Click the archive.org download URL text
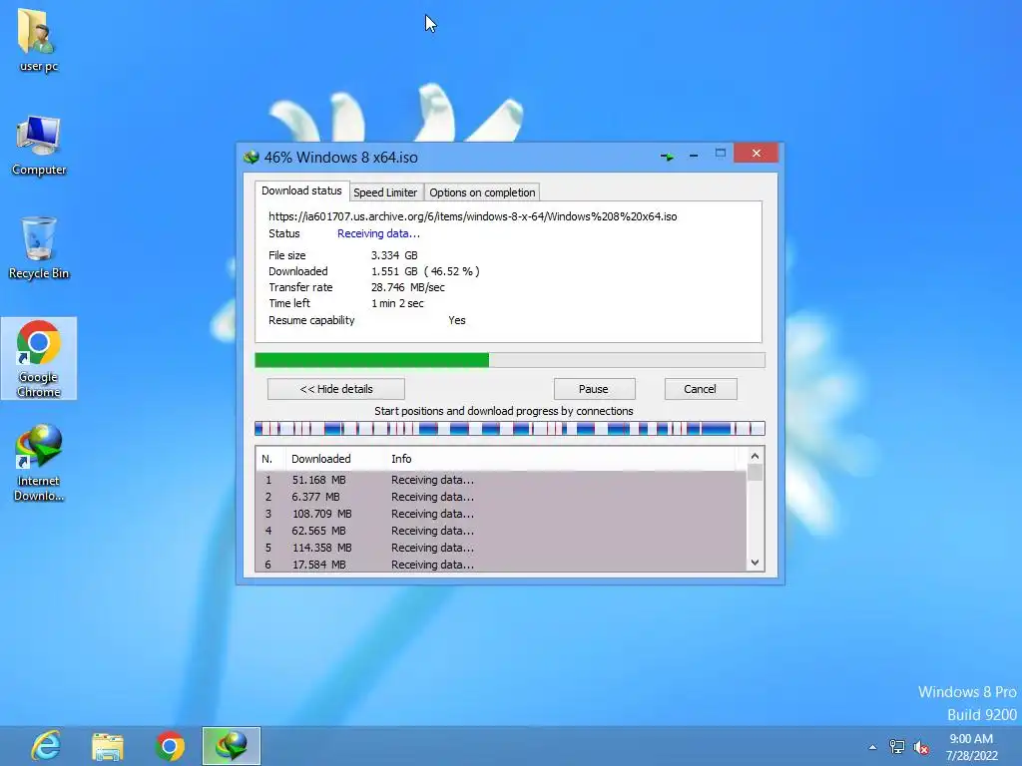The height and width of the screenshot is (766, 1022). click(472, 216)
